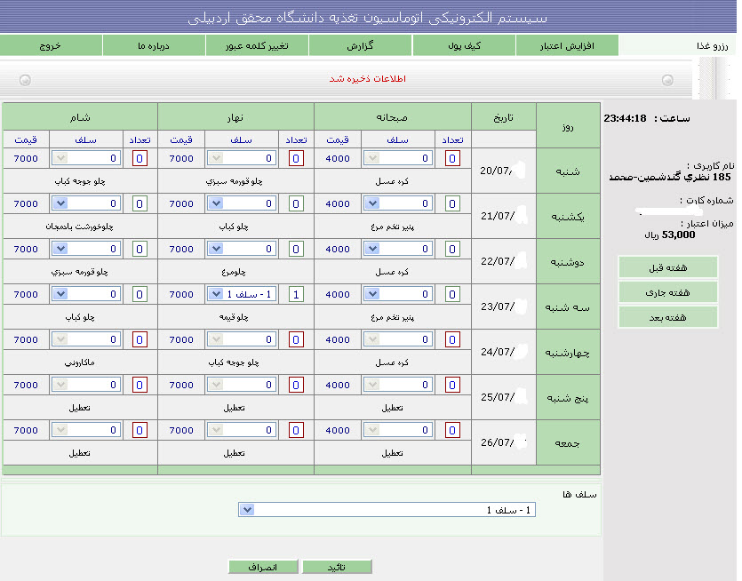Click Wednesday dinner ماکارونی quantity field

pos(140,339)
